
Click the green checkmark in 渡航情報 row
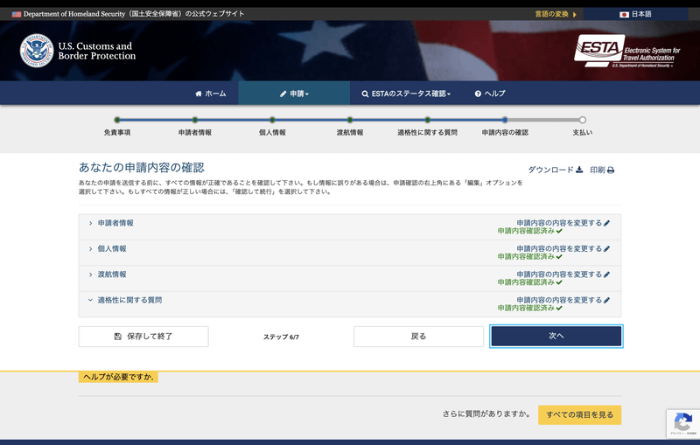(x=559, y=282)
